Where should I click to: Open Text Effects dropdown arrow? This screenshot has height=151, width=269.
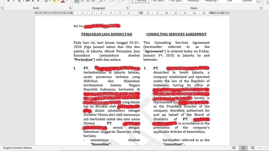50,1
